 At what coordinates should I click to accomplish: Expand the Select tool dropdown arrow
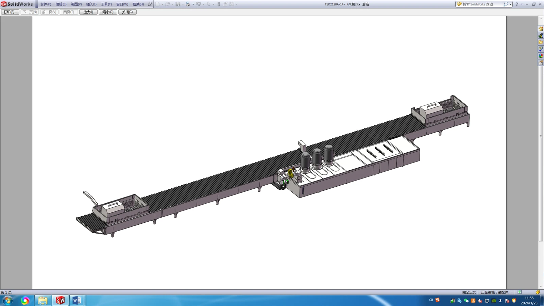[214, 4]
